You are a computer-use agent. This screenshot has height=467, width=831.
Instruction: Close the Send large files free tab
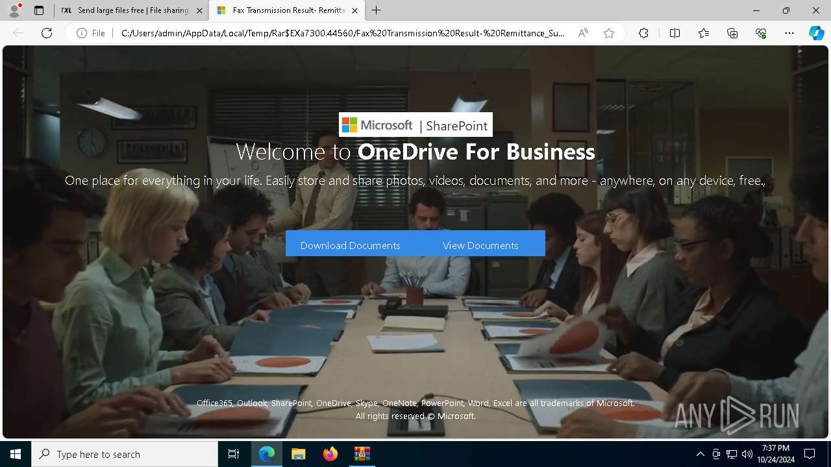point(199,10)
